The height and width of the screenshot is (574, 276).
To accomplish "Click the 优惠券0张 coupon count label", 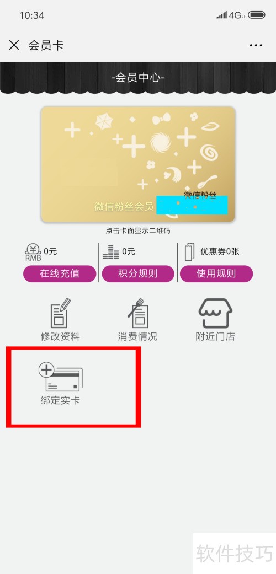I will point(220,251).
